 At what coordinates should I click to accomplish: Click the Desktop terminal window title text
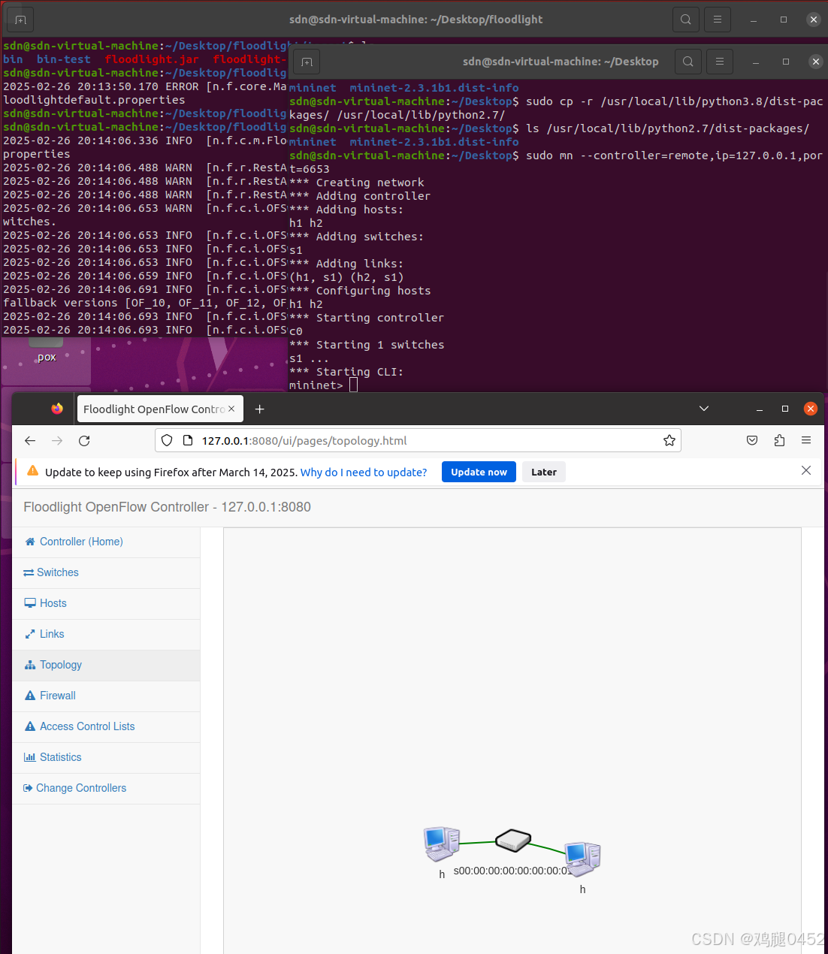pyautogui.click(x=561, y=62)
